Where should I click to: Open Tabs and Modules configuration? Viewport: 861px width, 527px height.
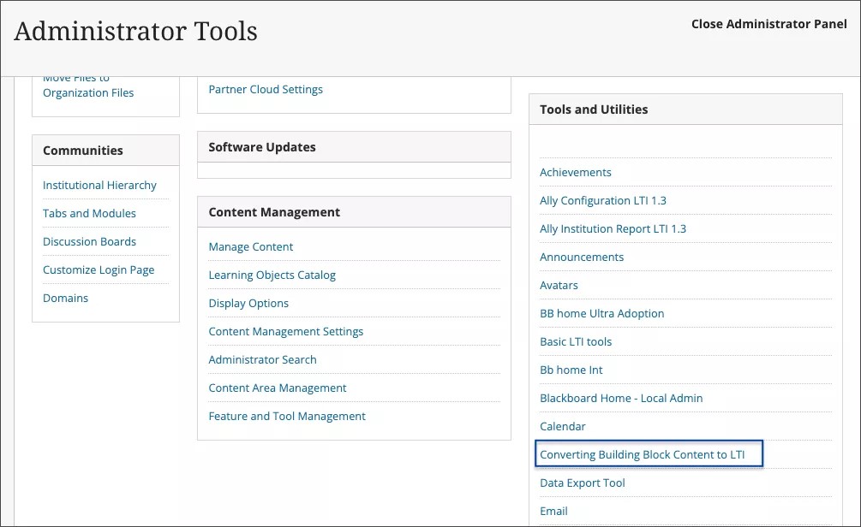click(x=89, y=213)
